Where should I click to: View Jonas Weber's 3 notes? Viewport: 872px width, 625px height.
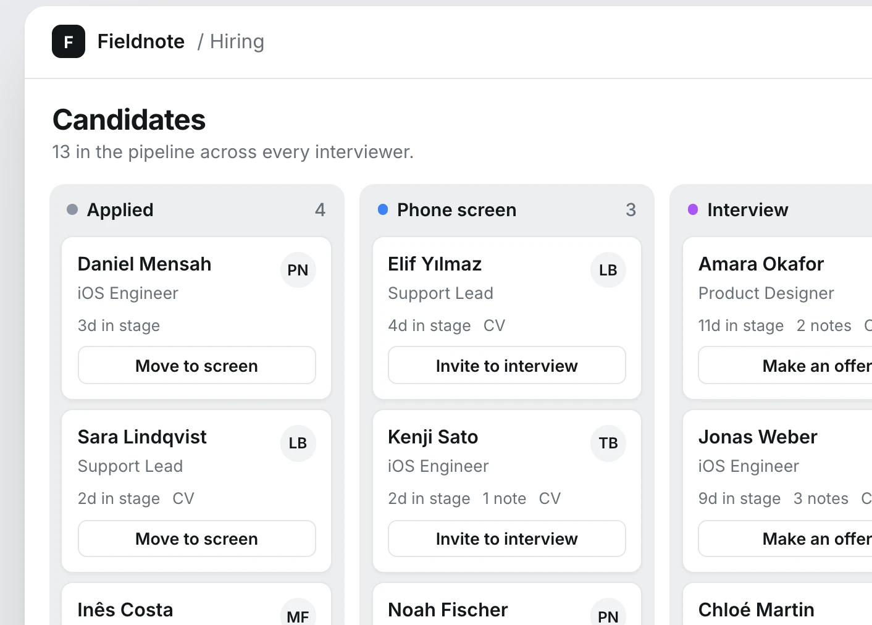click(x=821, y=498)
